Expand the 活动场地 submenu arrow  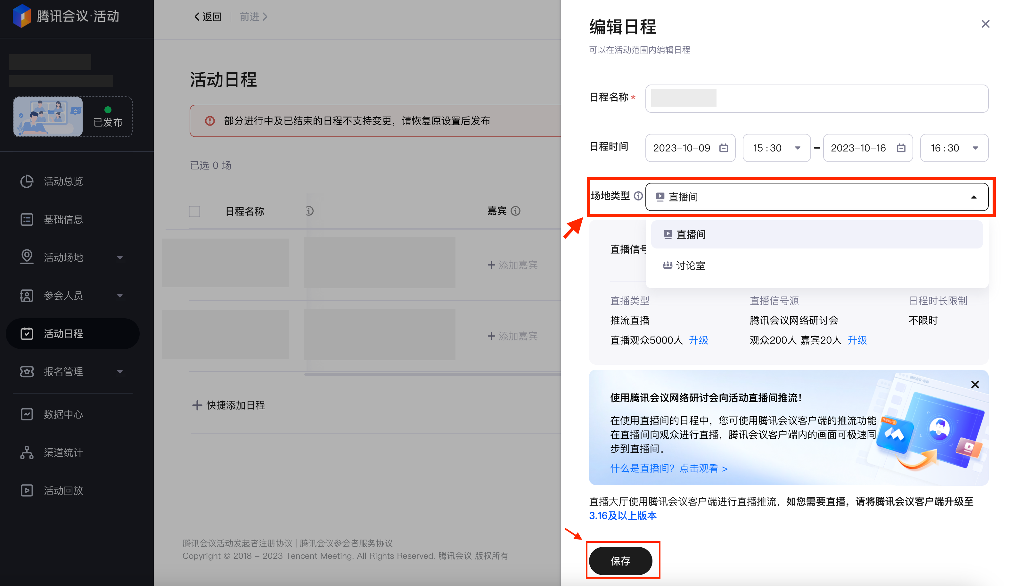coord(120,257)
